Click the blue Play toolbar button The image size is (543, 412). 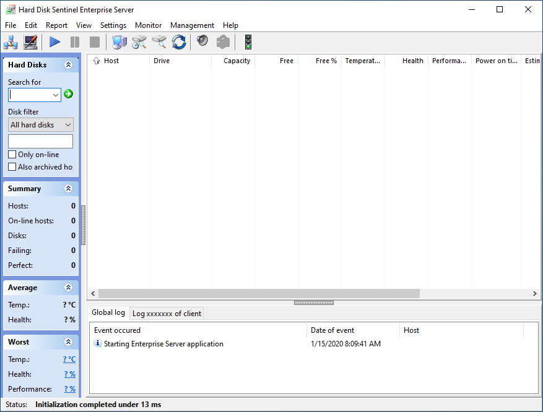click(x=54, y=42)
